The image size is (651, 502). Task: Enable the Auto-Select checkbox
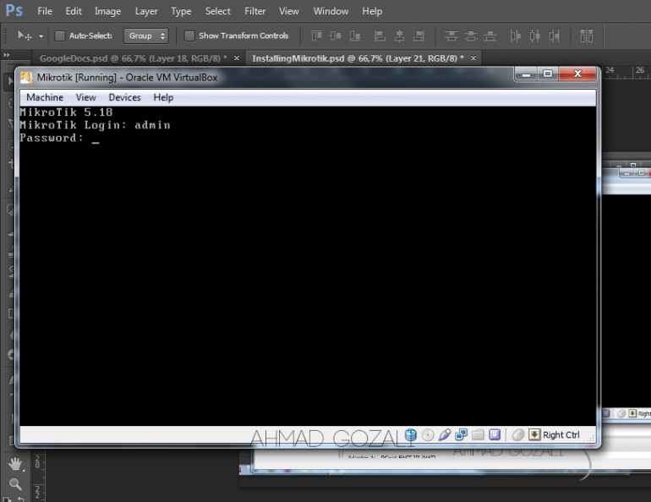tap(60, 36)
